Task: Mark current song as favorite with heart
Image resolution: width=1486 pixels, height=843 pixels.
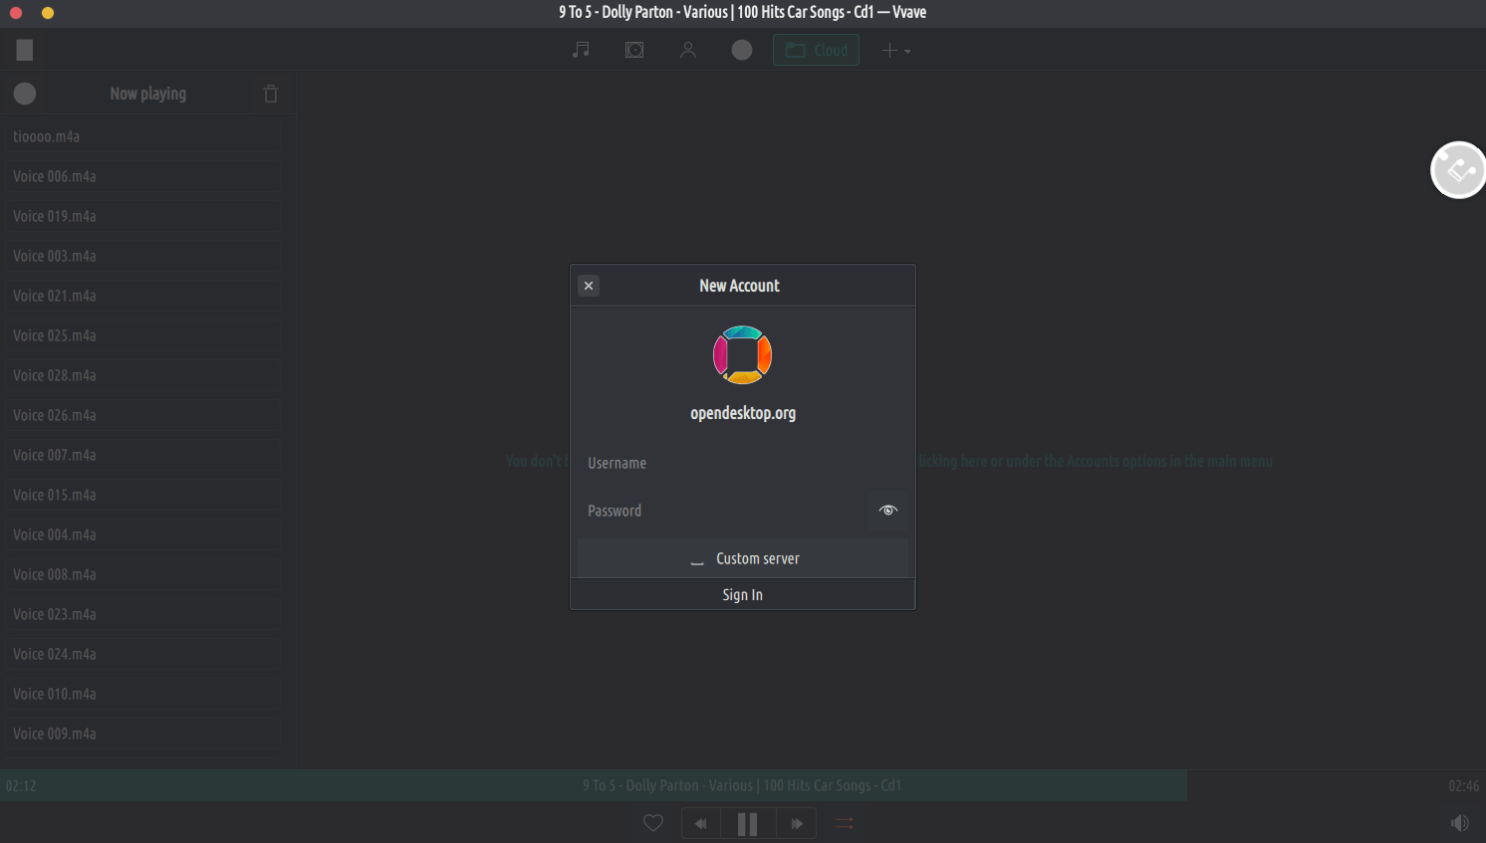Action: 653,823
